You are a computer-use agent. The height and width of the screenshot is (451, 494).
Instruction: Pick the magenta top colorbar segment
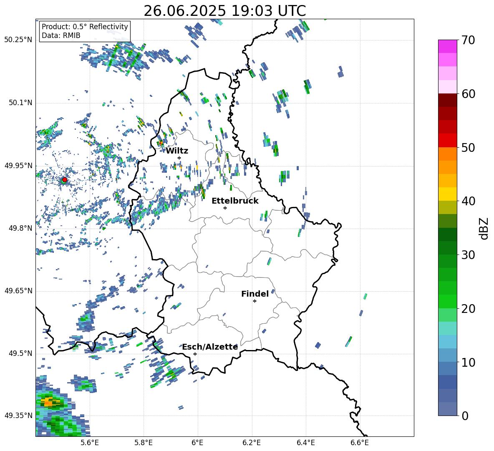pyautogui.click(x=447, y=46)
